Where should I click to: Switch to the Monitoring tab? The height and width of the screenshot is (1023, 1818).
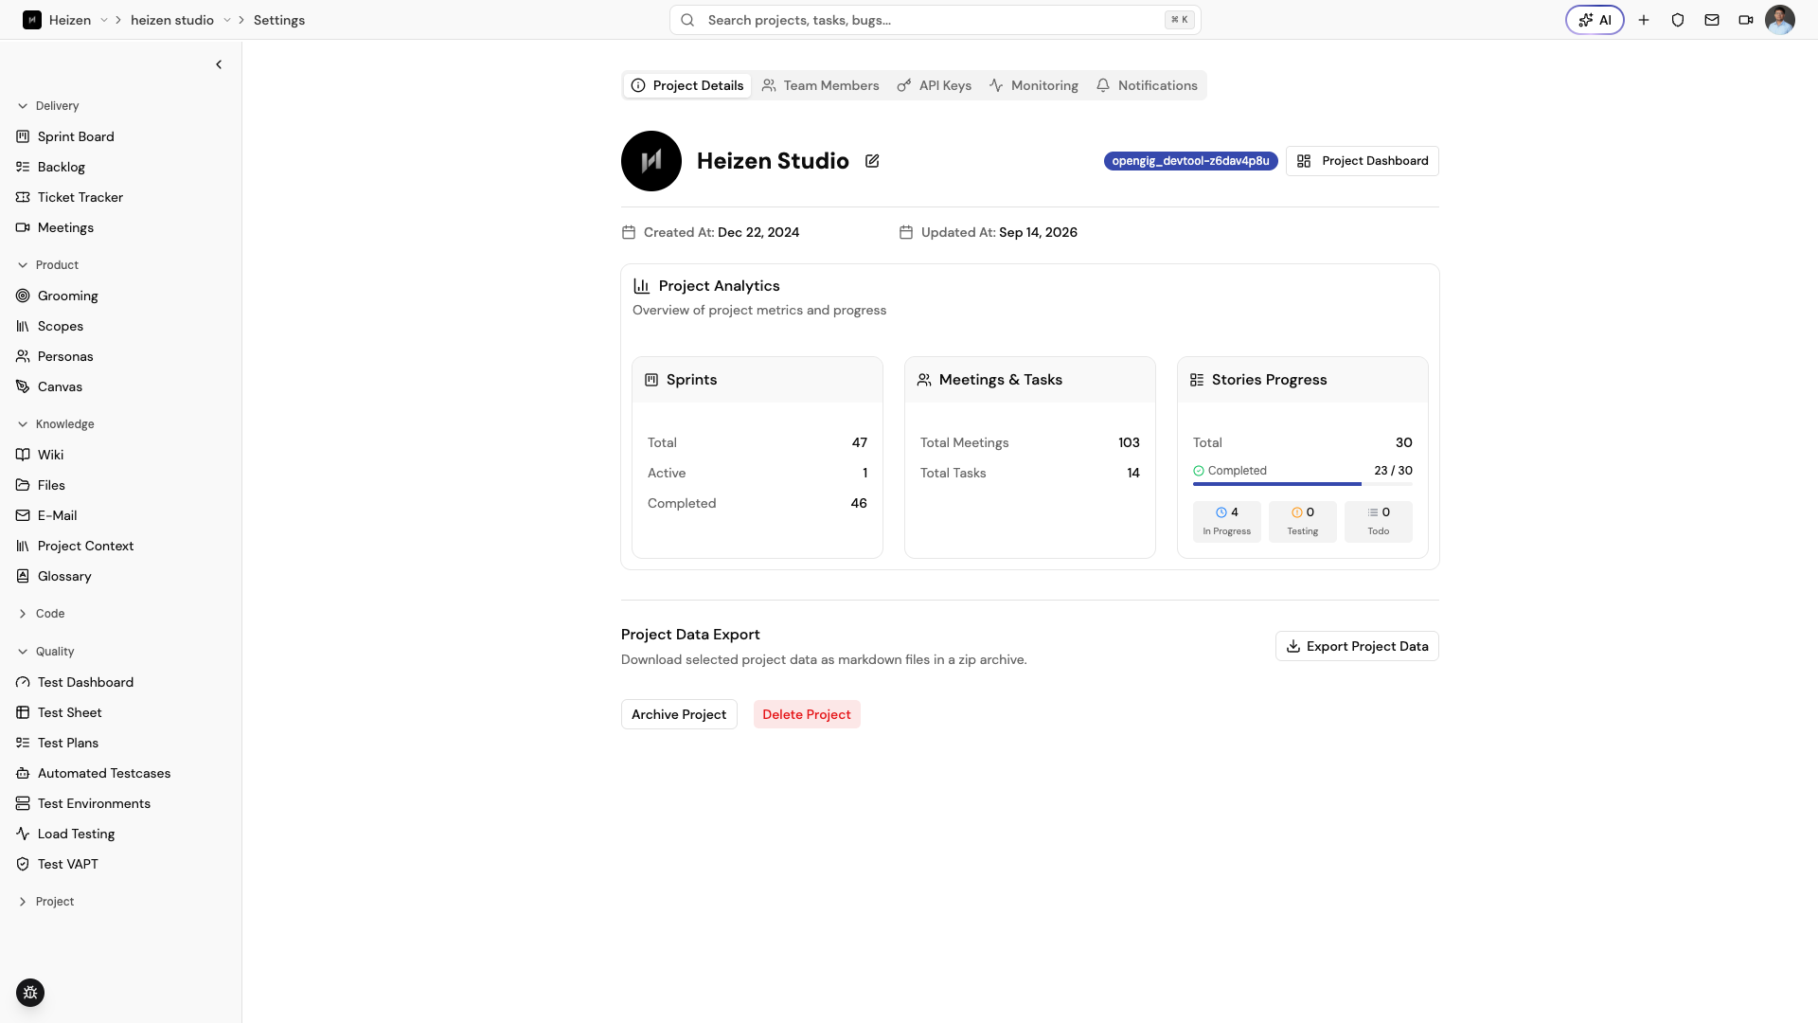[1034, 85]
